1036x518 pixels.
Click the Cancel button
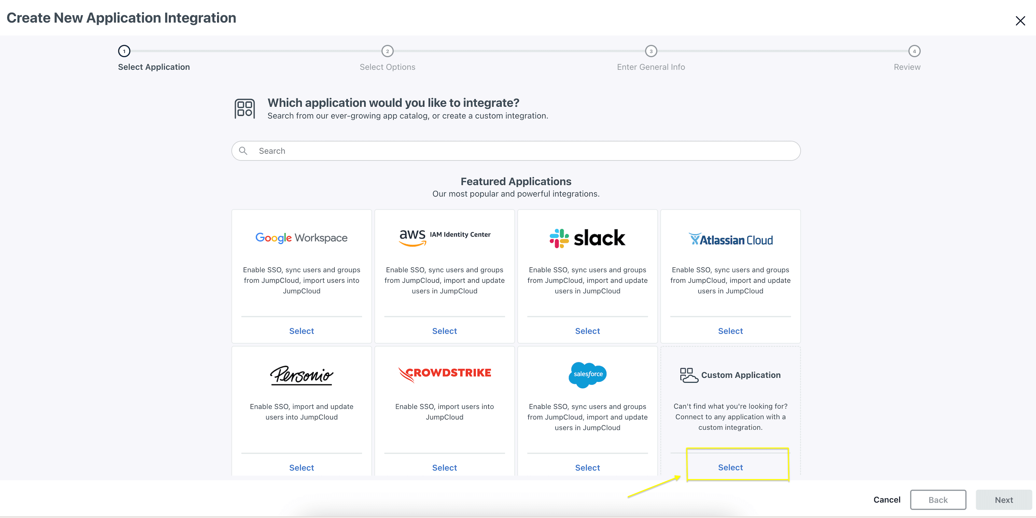click(887, 499)
